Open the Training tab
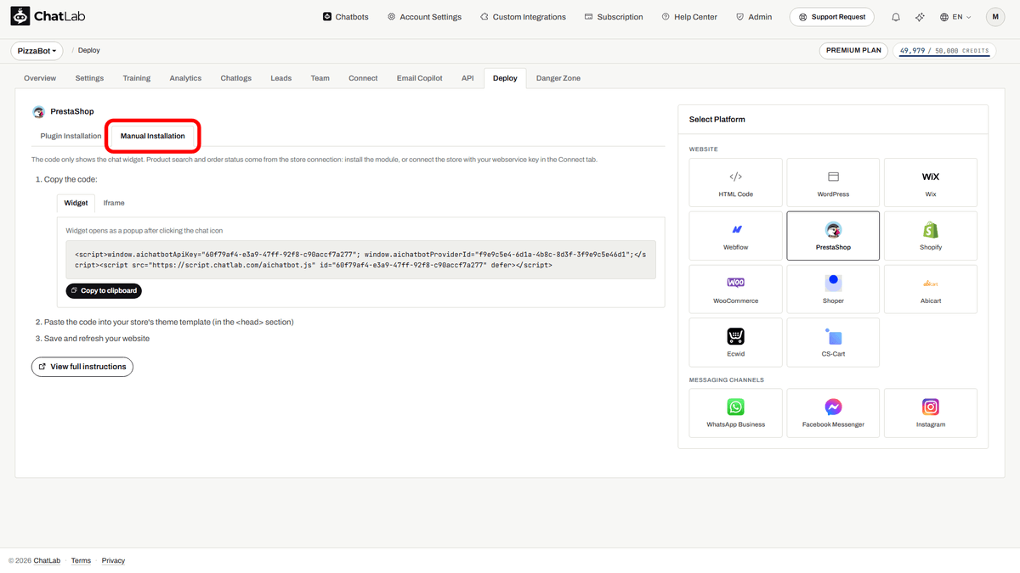This screenshot has height=573, width=1020. pos(136,78)
